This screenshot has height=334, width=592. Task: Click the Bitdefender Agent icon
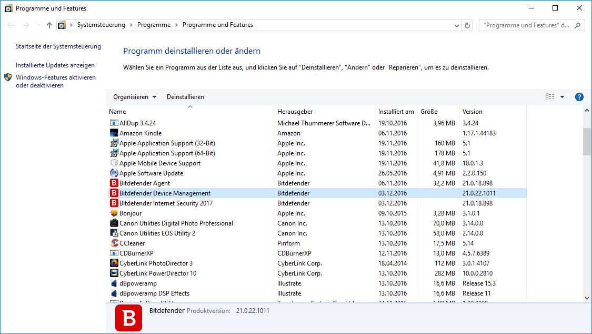pyautogui.click(x=114, y=183)
